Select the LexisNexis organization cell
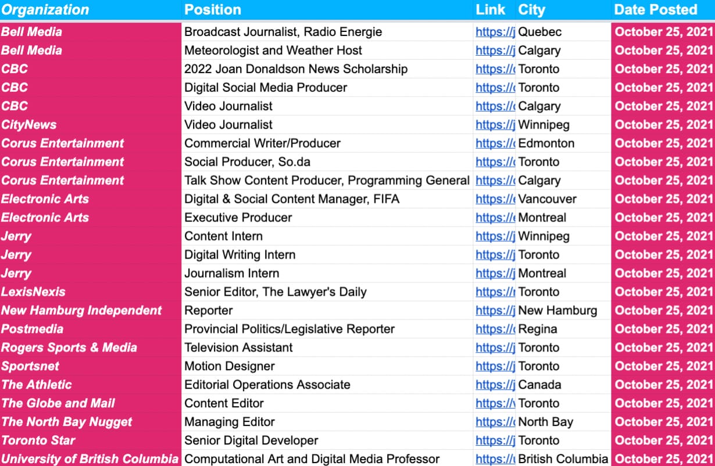The height and width of the screenshot is (466, 715). coord(33,292)
